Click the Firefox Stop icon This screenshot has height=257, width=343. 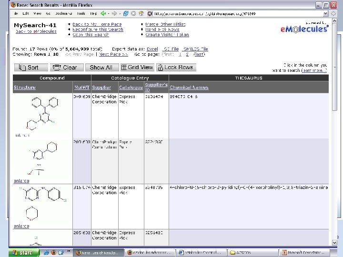click(x=133, y=13)
